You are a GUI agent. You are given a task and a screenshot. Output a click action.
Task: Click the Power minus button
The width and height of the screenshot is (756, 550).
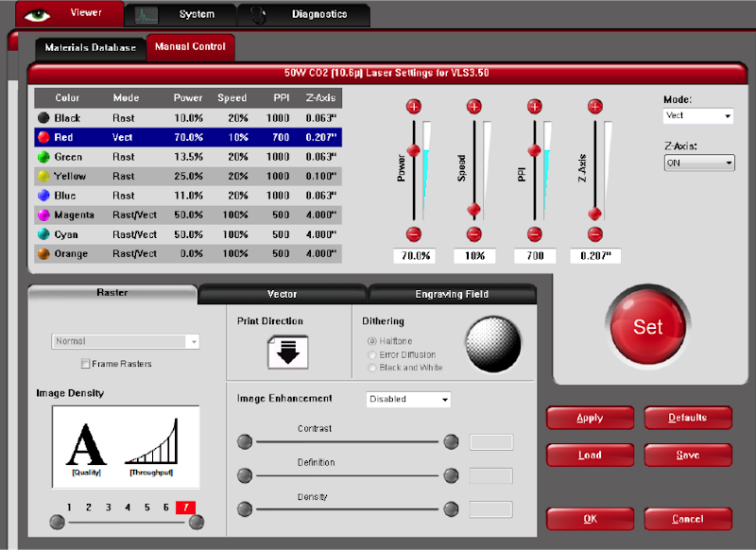(x=414, y=234)
